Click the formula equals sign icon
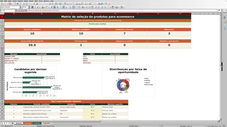This screenshot has width=227, height=127. pos(26,11)
